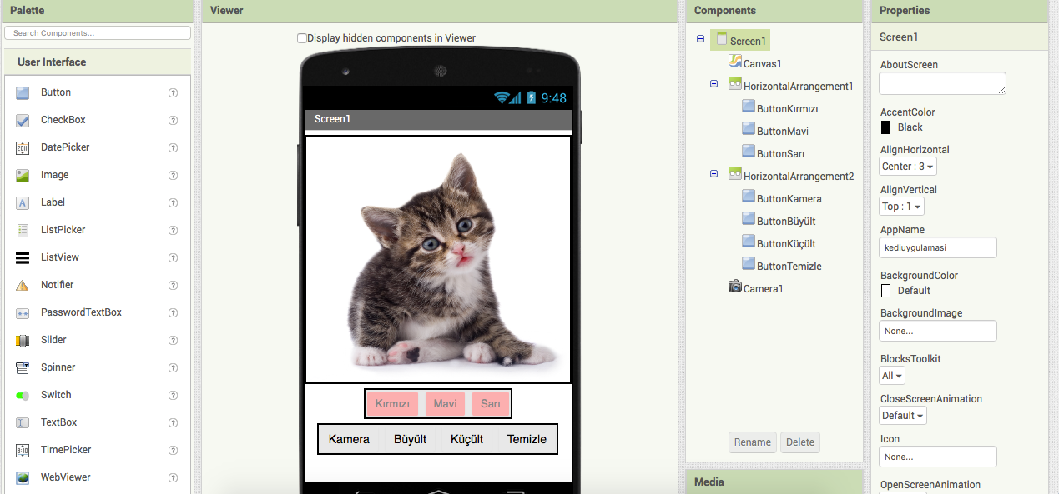
Task: Select the Button component icon in Palette
Action: (x=23, y=93)
